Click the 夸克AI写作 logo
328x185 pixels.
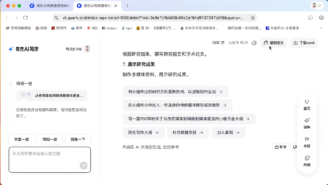coord(23,49)
